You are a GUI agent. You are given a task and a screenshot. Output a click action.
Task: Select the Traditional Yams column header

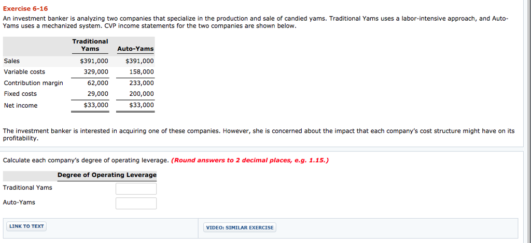pyautogui.click(x=90, y=45)
